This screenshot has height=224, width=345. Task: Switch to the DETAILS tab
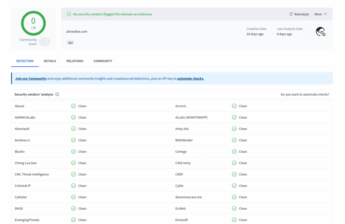pos(50,61)
